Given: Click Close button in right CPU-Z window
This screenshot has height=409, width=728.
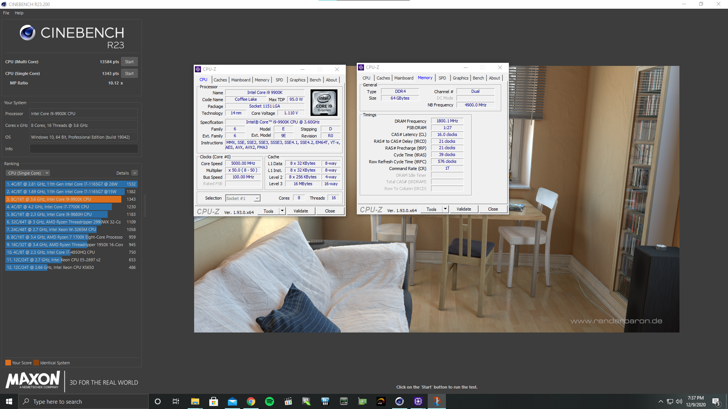Looking at the screenshot, I should click(x=493, y=209).
